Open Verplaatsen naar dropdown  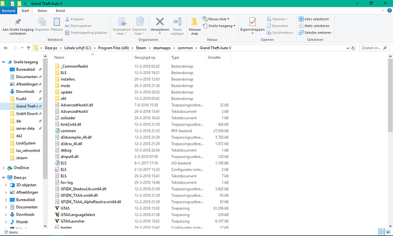[121, 26]
